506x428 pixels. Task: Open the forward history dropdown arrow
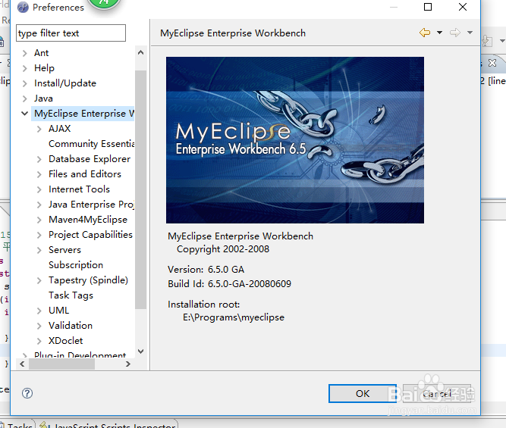[470, 33]
